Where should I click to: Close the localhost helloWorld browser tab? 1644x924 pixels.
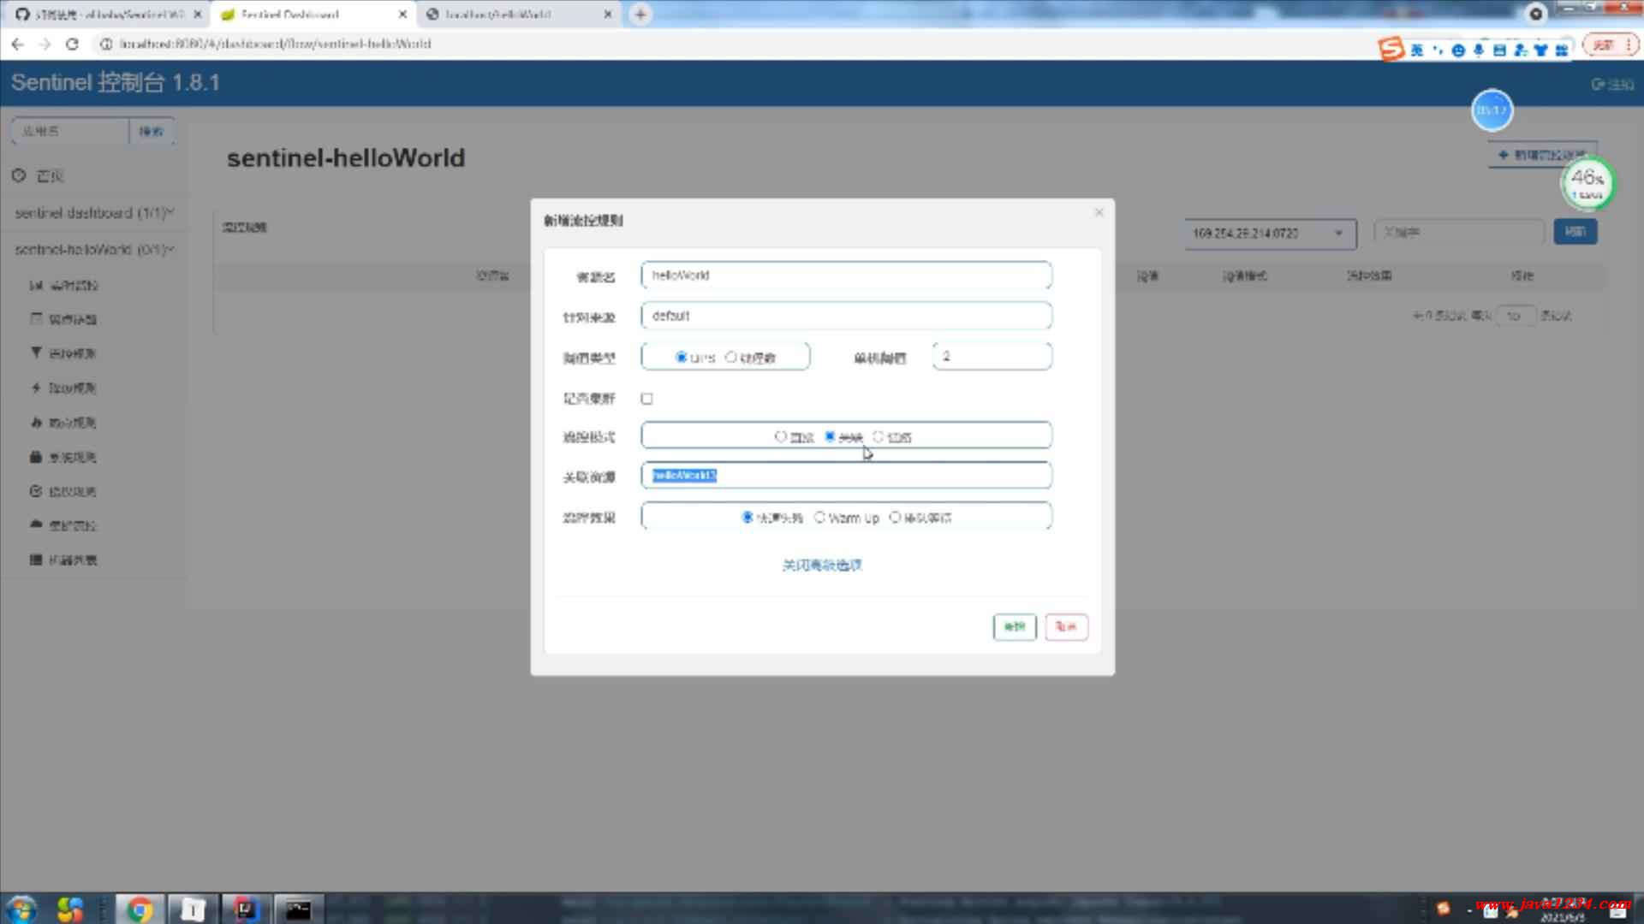608,15
